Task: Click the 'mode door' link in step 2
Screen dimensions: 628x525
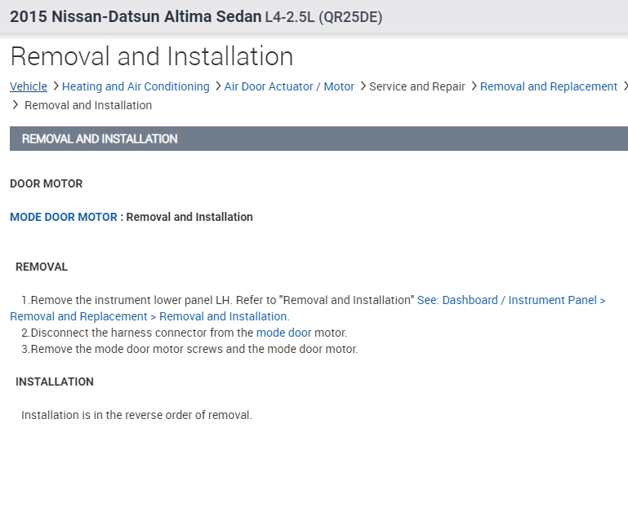Action: tap(283, 333)
